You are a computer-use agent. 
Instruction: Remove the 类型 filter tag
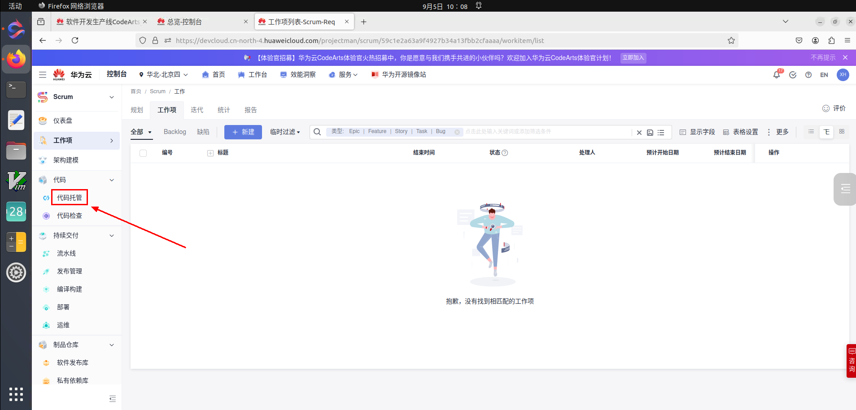pos(457,132)
